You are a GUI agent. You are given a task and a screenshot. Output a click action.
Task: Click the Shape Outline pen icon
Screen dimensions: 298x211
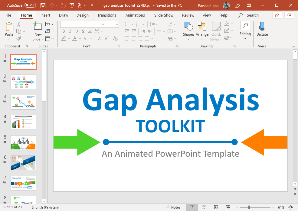(x=227, y=30)
